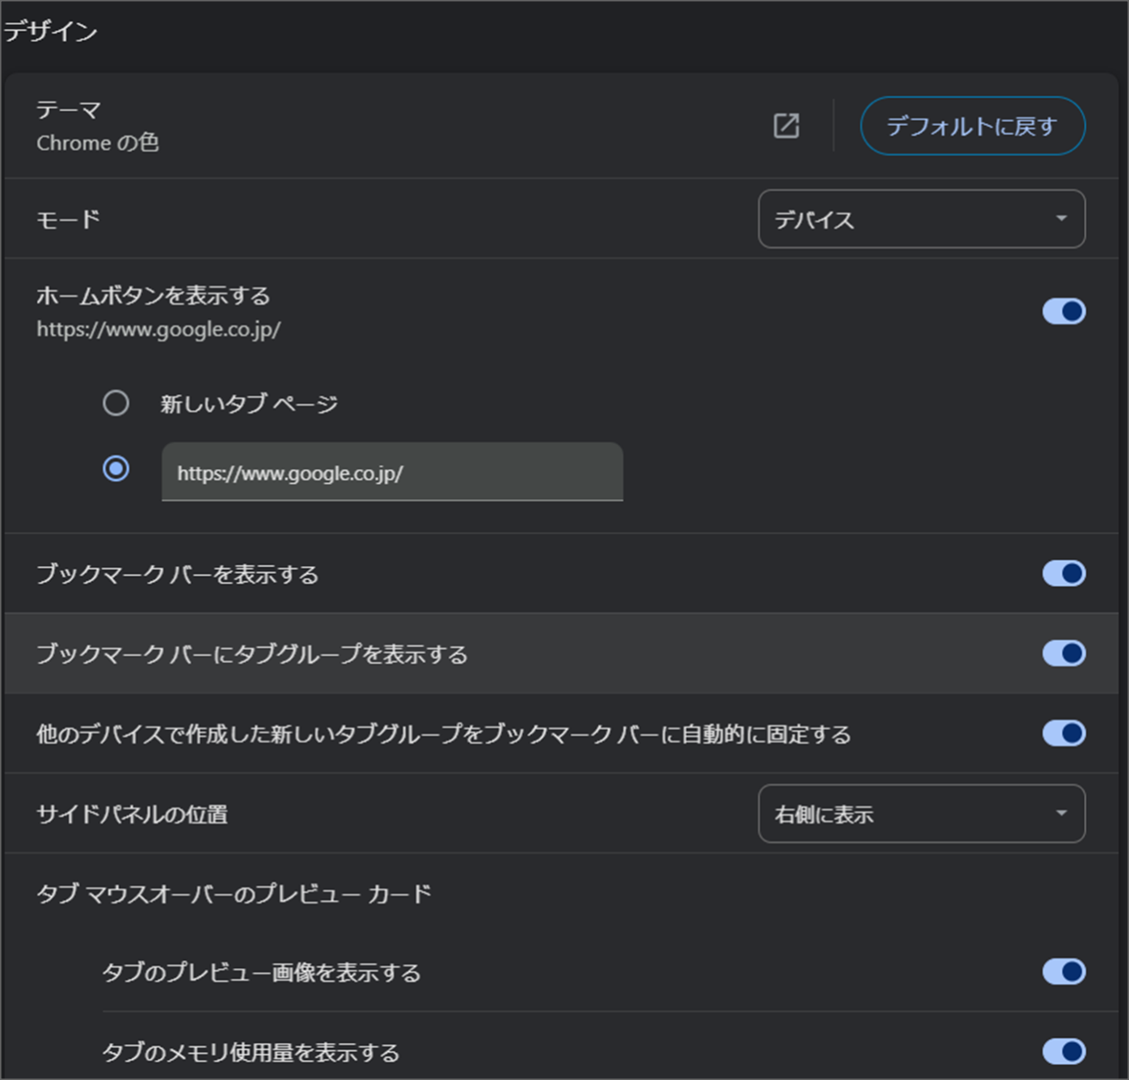Image resolution: width=1129 pixels, height=1080 pixels.
Task: Toggle ホームボタンを表示する switch
Action: (1064, 311)
